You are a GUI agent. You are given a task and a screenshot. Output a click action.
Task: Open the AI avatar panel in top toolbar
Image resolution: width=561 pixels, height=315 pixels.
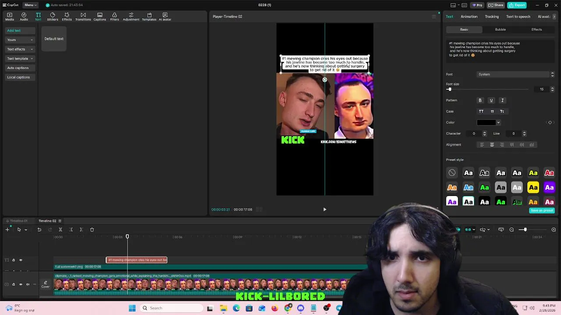coord(165,17)
